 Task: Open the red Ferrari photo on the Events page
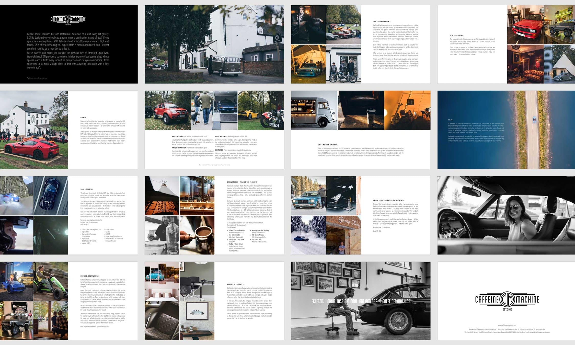(x=34, y=130)
